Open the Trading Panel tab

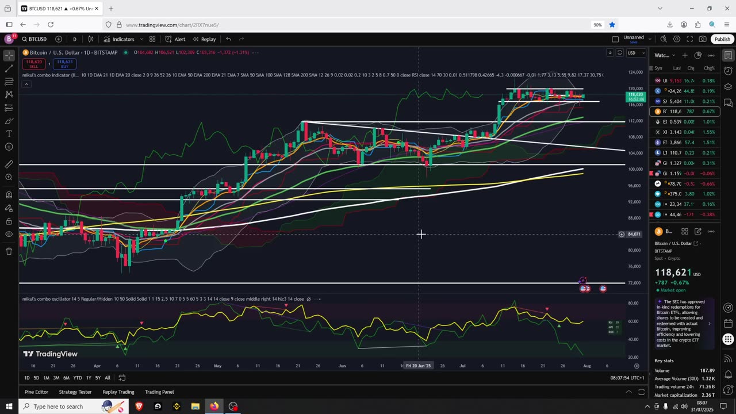pos(159,392)
